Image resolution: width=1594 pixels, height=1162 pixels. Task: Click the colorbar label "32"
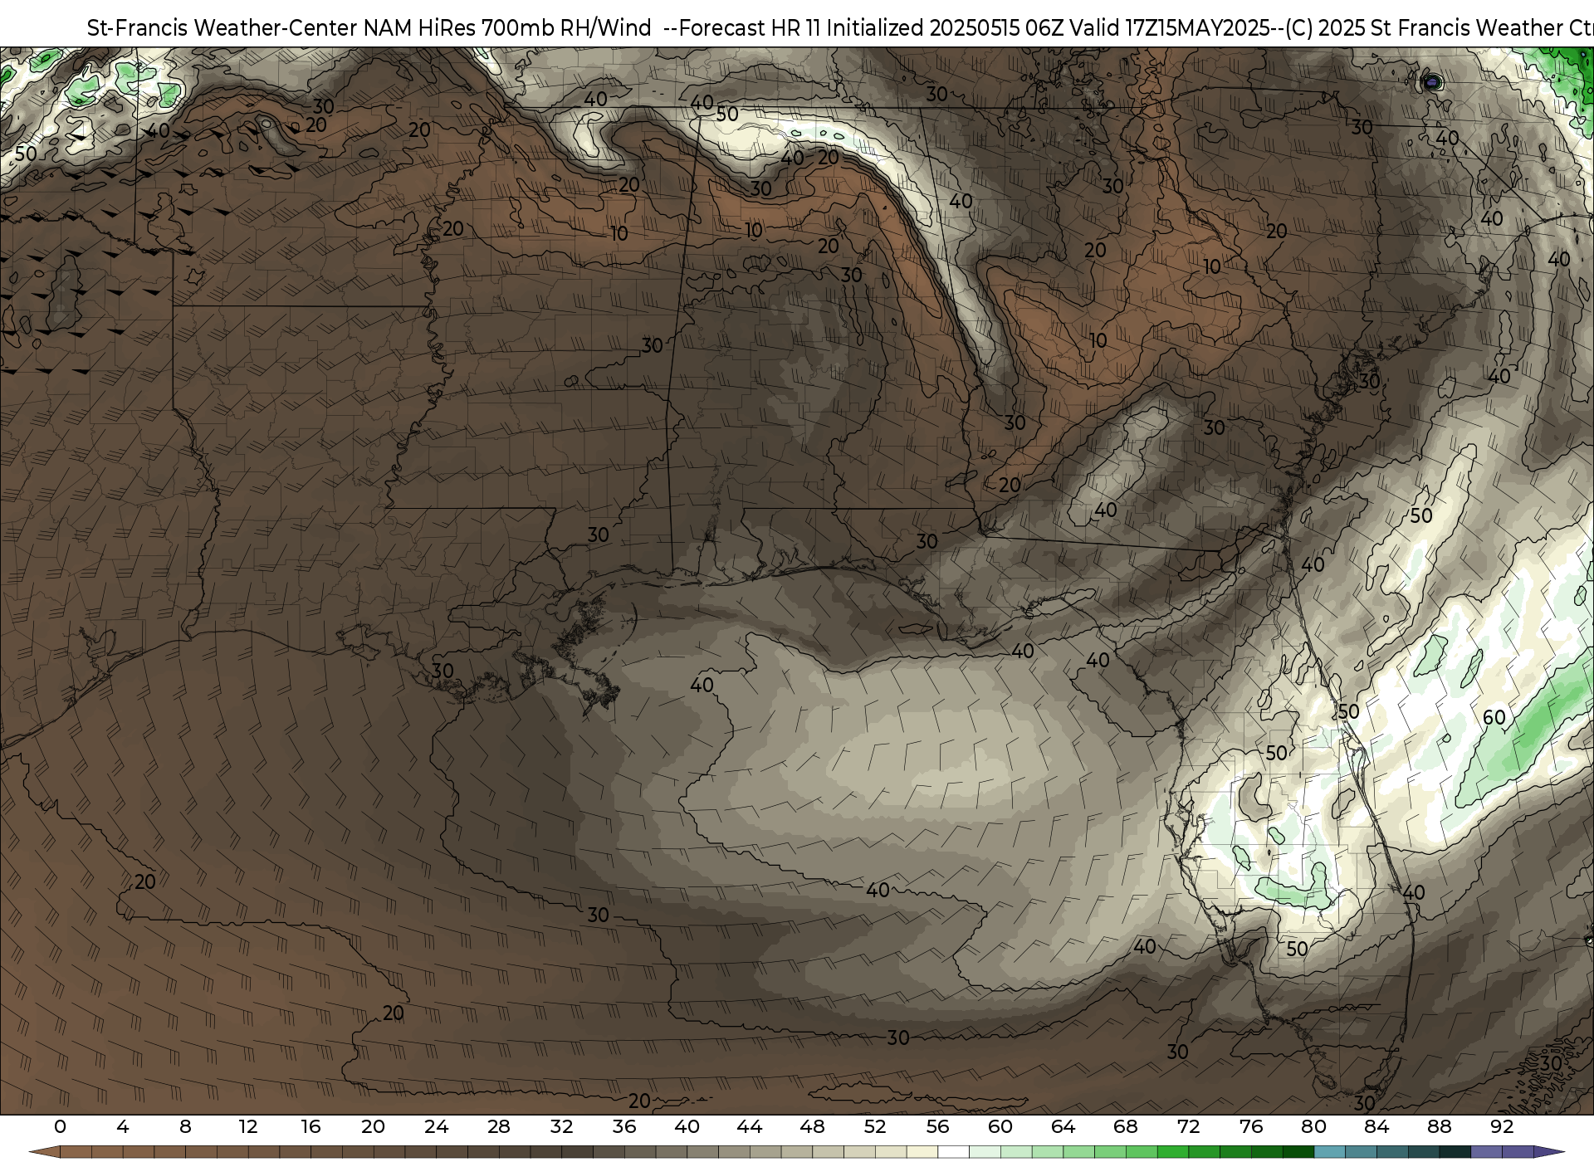561,1127
